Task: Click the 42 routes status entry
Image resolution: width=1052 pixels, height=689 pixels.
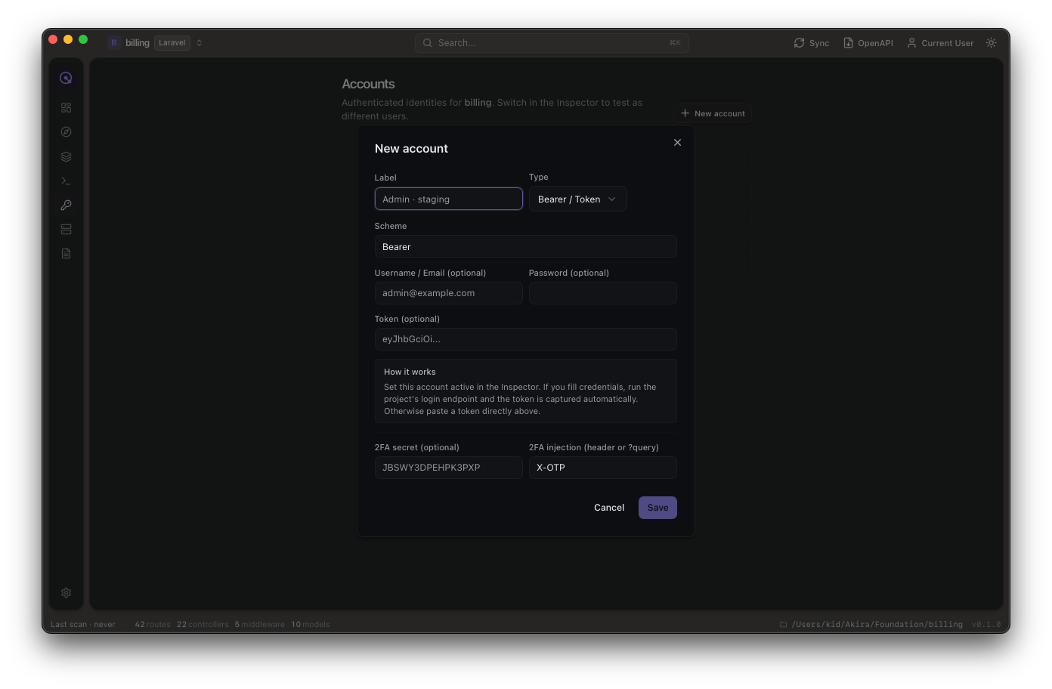Action: (153, 624)
